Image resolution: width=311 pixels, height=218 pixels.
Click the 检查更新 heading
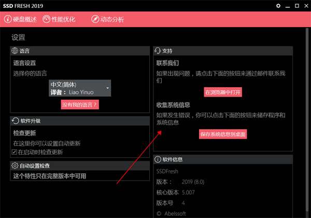pyautogui.click(x=24, y=133)
